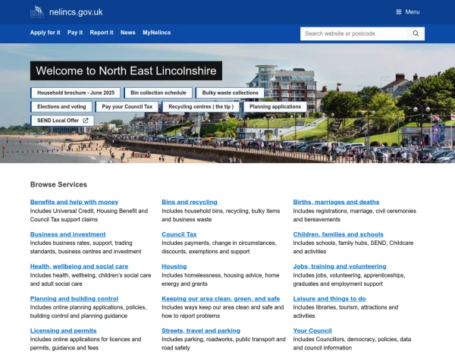Open MyNelincs from the navigation
Screen dimensions: 455x364
click(x=156, y=33)
